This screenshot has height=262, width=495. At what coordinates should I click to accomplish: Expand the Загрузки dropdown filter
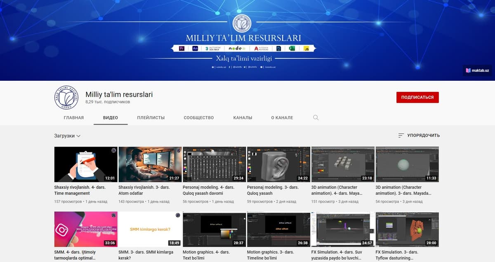pos(67,136)
